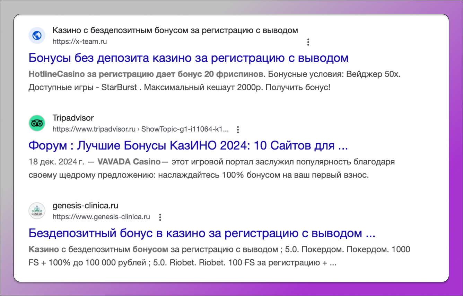Click the blue globe icon above the first result
463x296 pixels.
click(37, 35)
